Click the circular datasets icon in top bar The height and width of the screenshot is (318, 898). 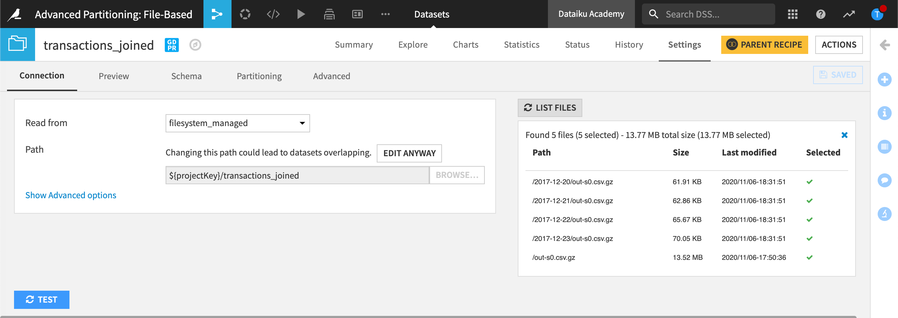[245, 14]
